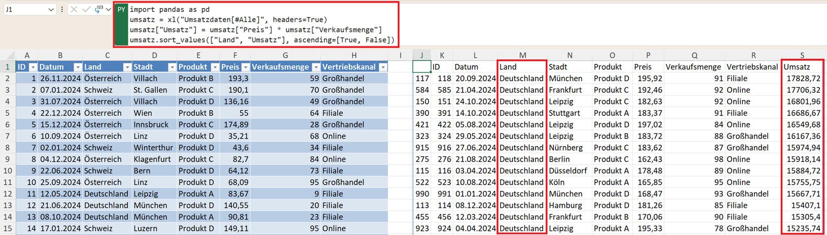Open the Stadt column filter dropdown

coord(171,67)
